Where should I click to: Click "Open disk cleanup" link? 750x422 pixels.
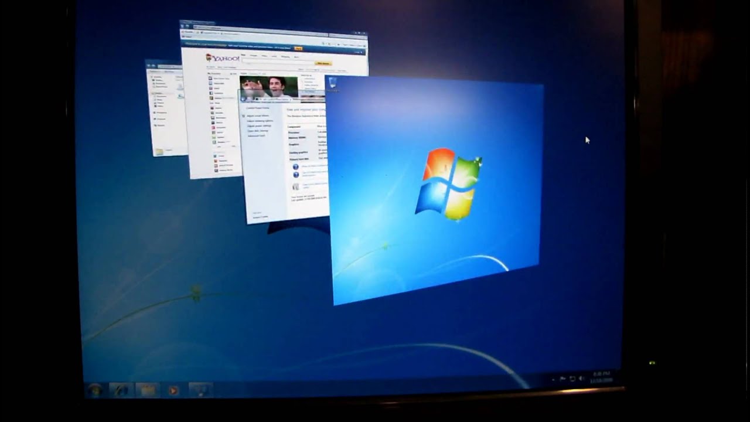click(x=258, y=131)
